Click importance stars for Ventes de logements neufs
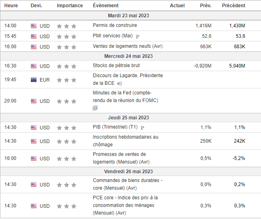261x219 pixels. (x=66, y=47)
